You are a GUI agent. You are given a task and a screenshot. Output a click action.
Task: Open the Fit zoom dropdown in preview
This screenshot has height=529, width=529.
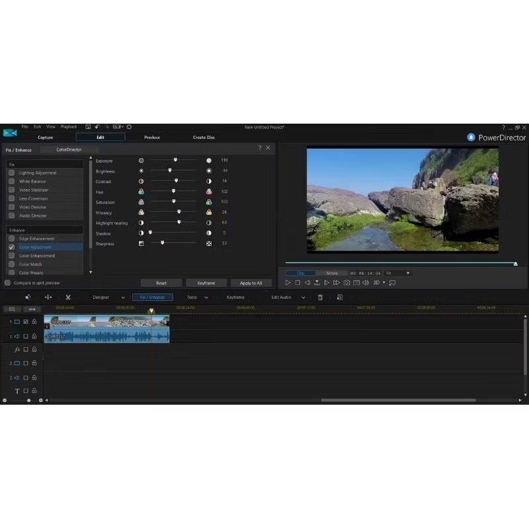[x=398, y=273]
